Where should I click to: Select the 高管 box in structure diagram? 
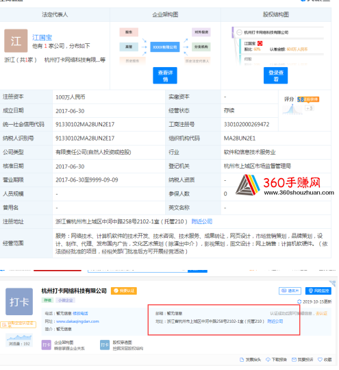(129, 47)
